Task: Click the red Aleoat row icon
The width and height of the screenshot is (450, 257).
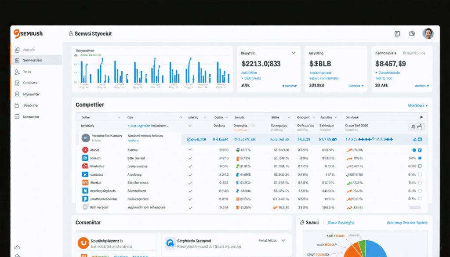Action: click(85, 150)
